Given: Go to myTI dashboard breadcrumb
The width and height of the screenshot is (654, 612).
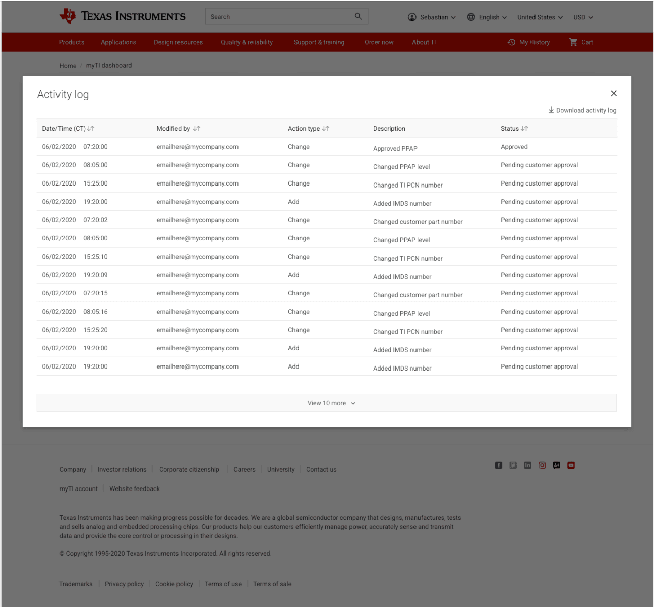Looking at the screenshot, I should point(109,65).
